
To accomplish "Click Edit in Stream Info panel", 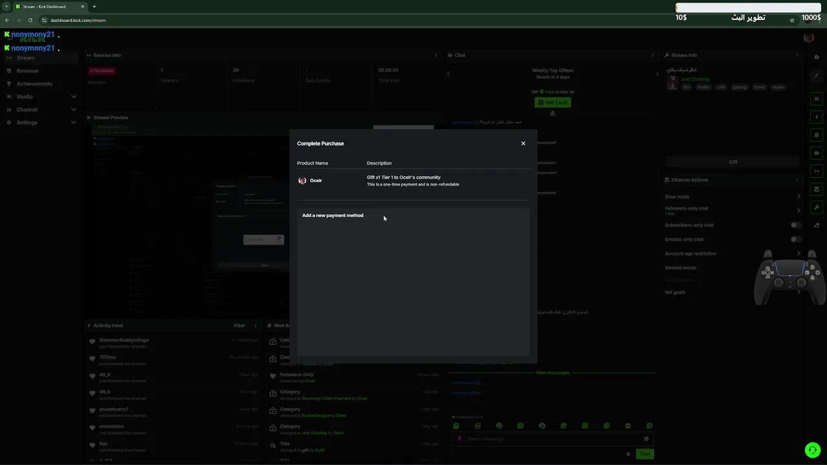I will (x=733, y=162).
